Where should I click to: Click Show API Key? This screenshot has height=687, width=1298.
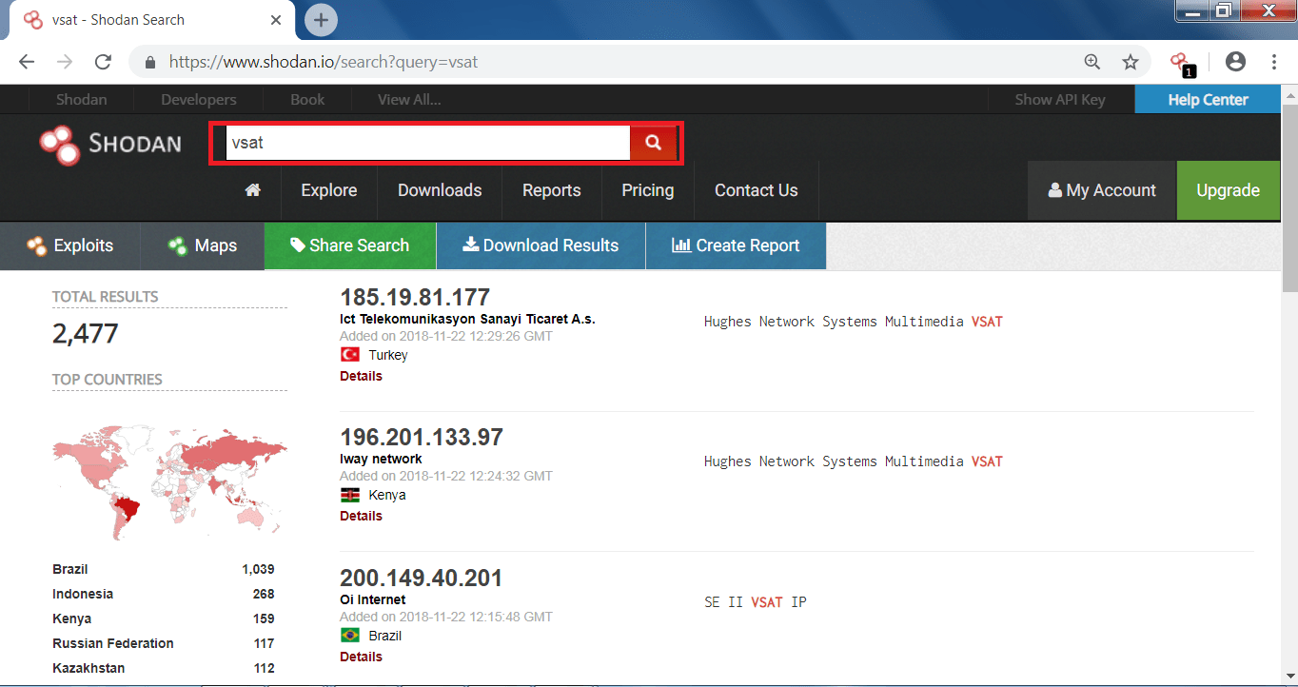pos(1060,99)
